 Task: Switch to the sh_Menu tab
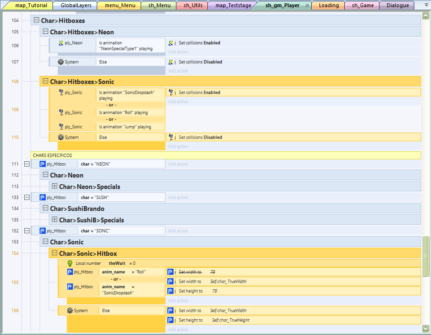pyautogui.click(x=159, y=6)
